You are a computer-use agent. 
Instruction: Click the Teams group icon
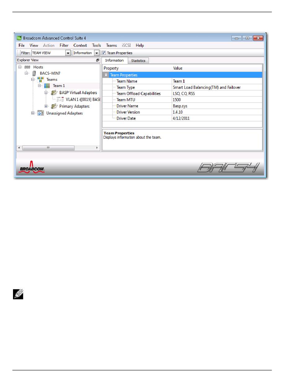click(x=41, y=79)
